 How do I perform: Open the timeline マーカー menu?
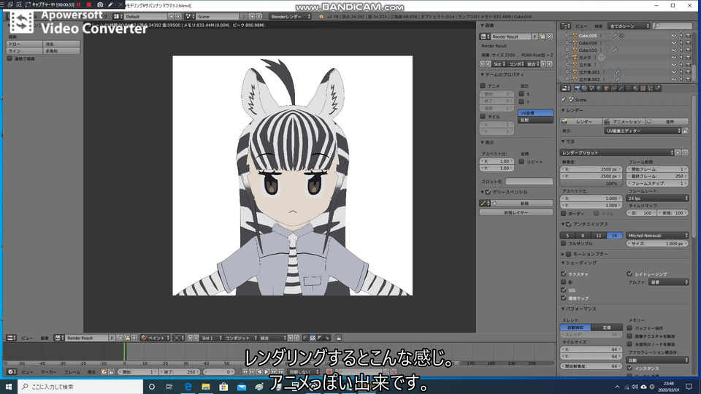point(48,371)
